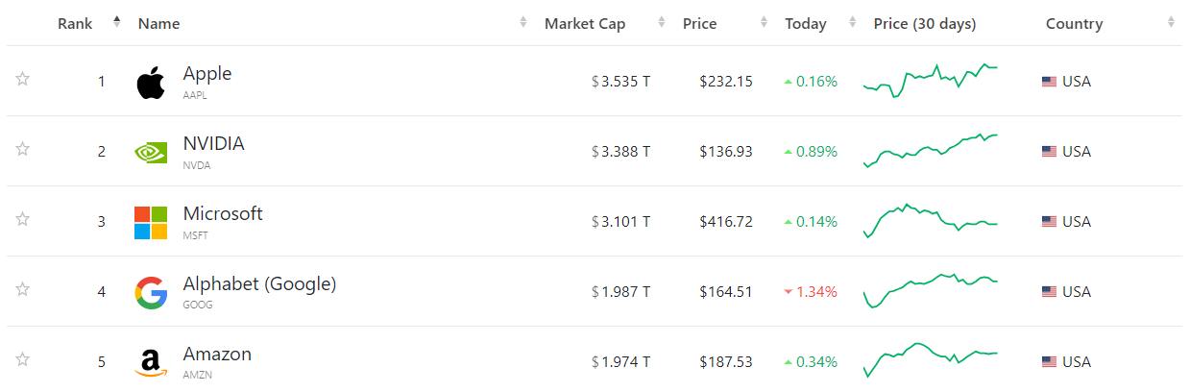1190x392 pixels.
Task: Toggle the favorite star for NVIDIA
Action: pyautogui.click(x=22, y=149)
